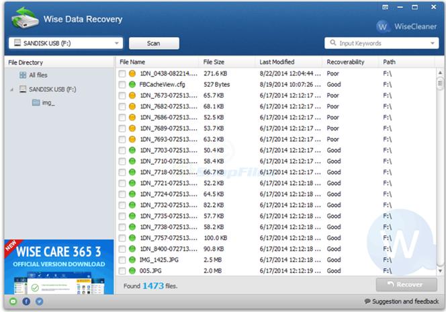Collapse the SANDISK USB (F:) tree node
The image size is (446, 312).
[11, 89]
